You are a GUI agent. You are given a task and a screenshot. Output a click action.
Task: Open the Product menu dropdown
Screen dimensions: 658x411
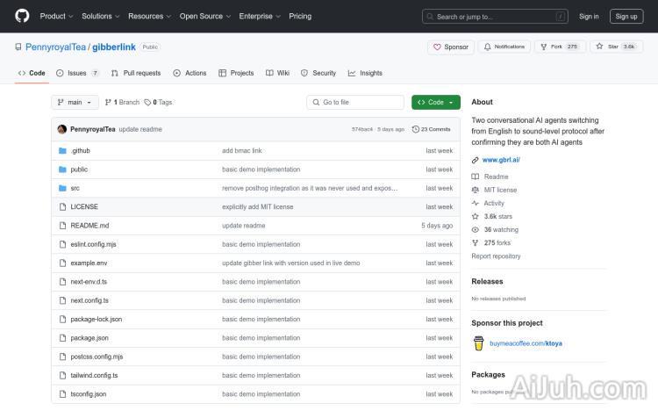(56, 16)
